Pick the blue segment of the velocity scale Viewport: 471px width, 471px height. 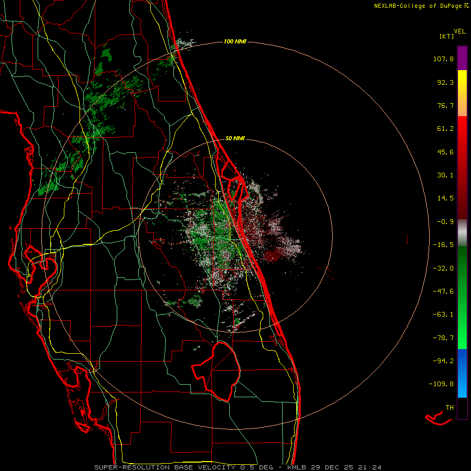tap(462, 373)
